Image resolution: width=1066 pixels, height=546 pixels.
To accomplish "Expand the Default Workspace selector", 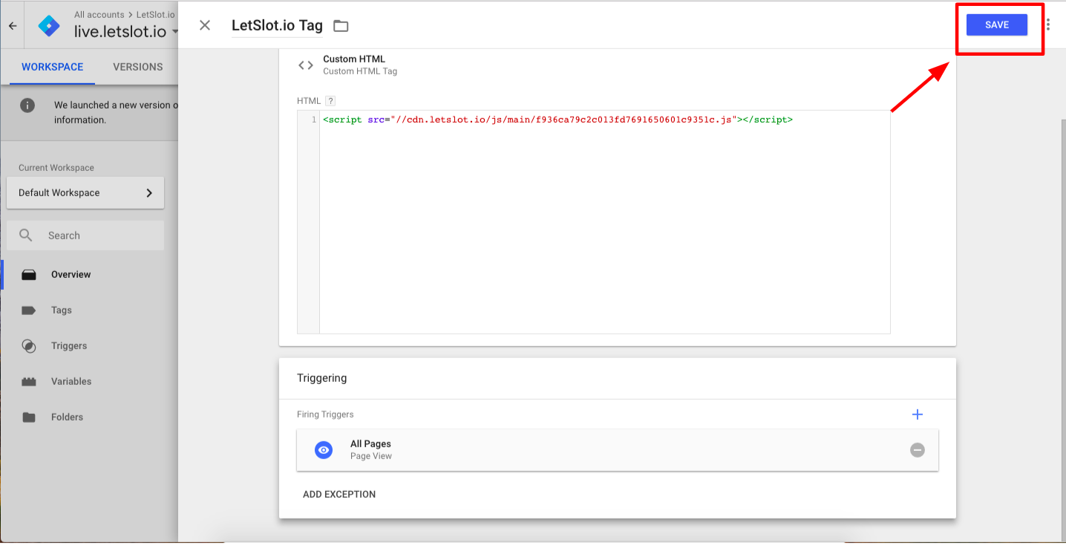I will [85, 192].
